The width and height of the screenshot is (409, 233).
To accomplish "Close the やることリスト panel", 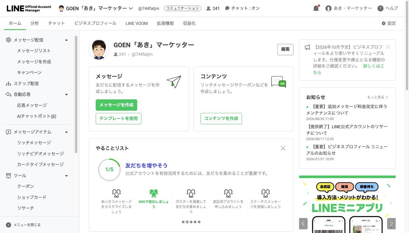I will (x=283, y=148).
